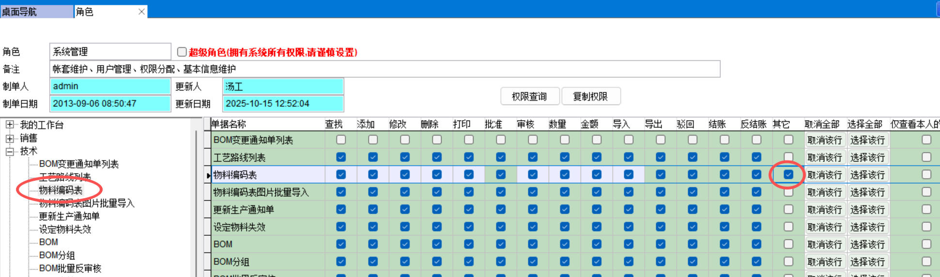This screenshot has width=940, height=277.
Task: Expand the 销售 tree node
Action: [9, 138]
